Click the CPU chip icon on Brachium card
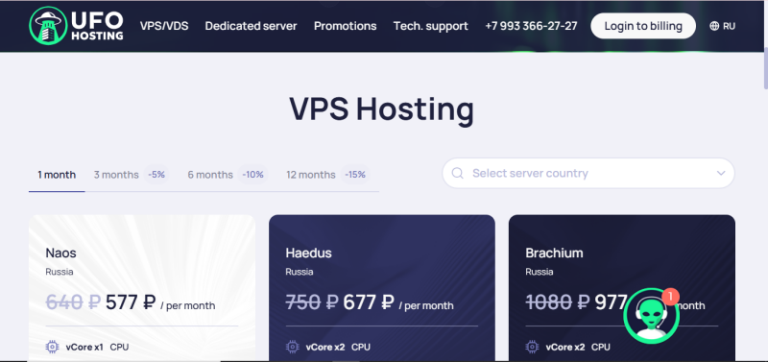Viewport: 768px width, 362px height. pos(532,347)
